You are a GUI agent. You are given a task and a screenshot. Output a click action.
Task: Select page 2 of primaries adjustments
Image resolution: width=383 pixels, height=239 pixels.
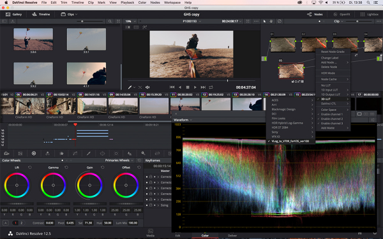(22, 223)
